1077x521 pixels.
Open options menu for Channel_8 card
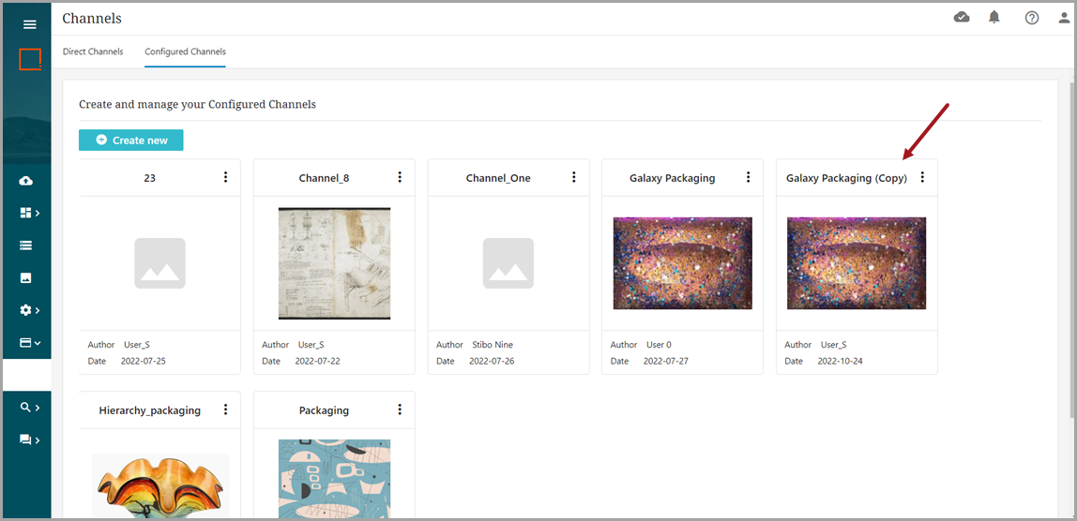pos(400,177)
